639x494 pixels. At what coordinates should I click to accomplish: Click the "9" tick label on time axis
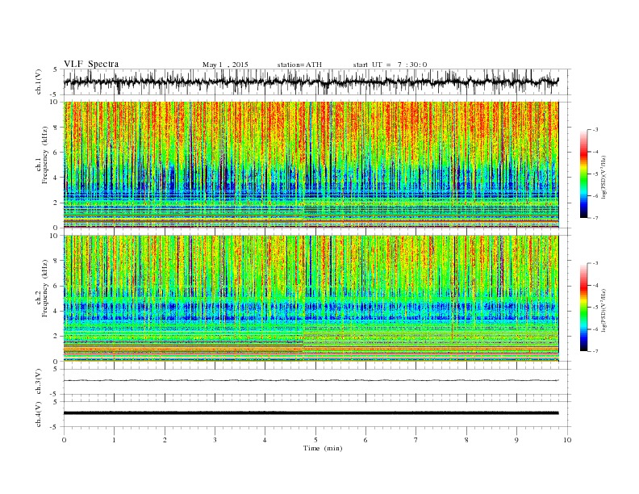point(516,440)
